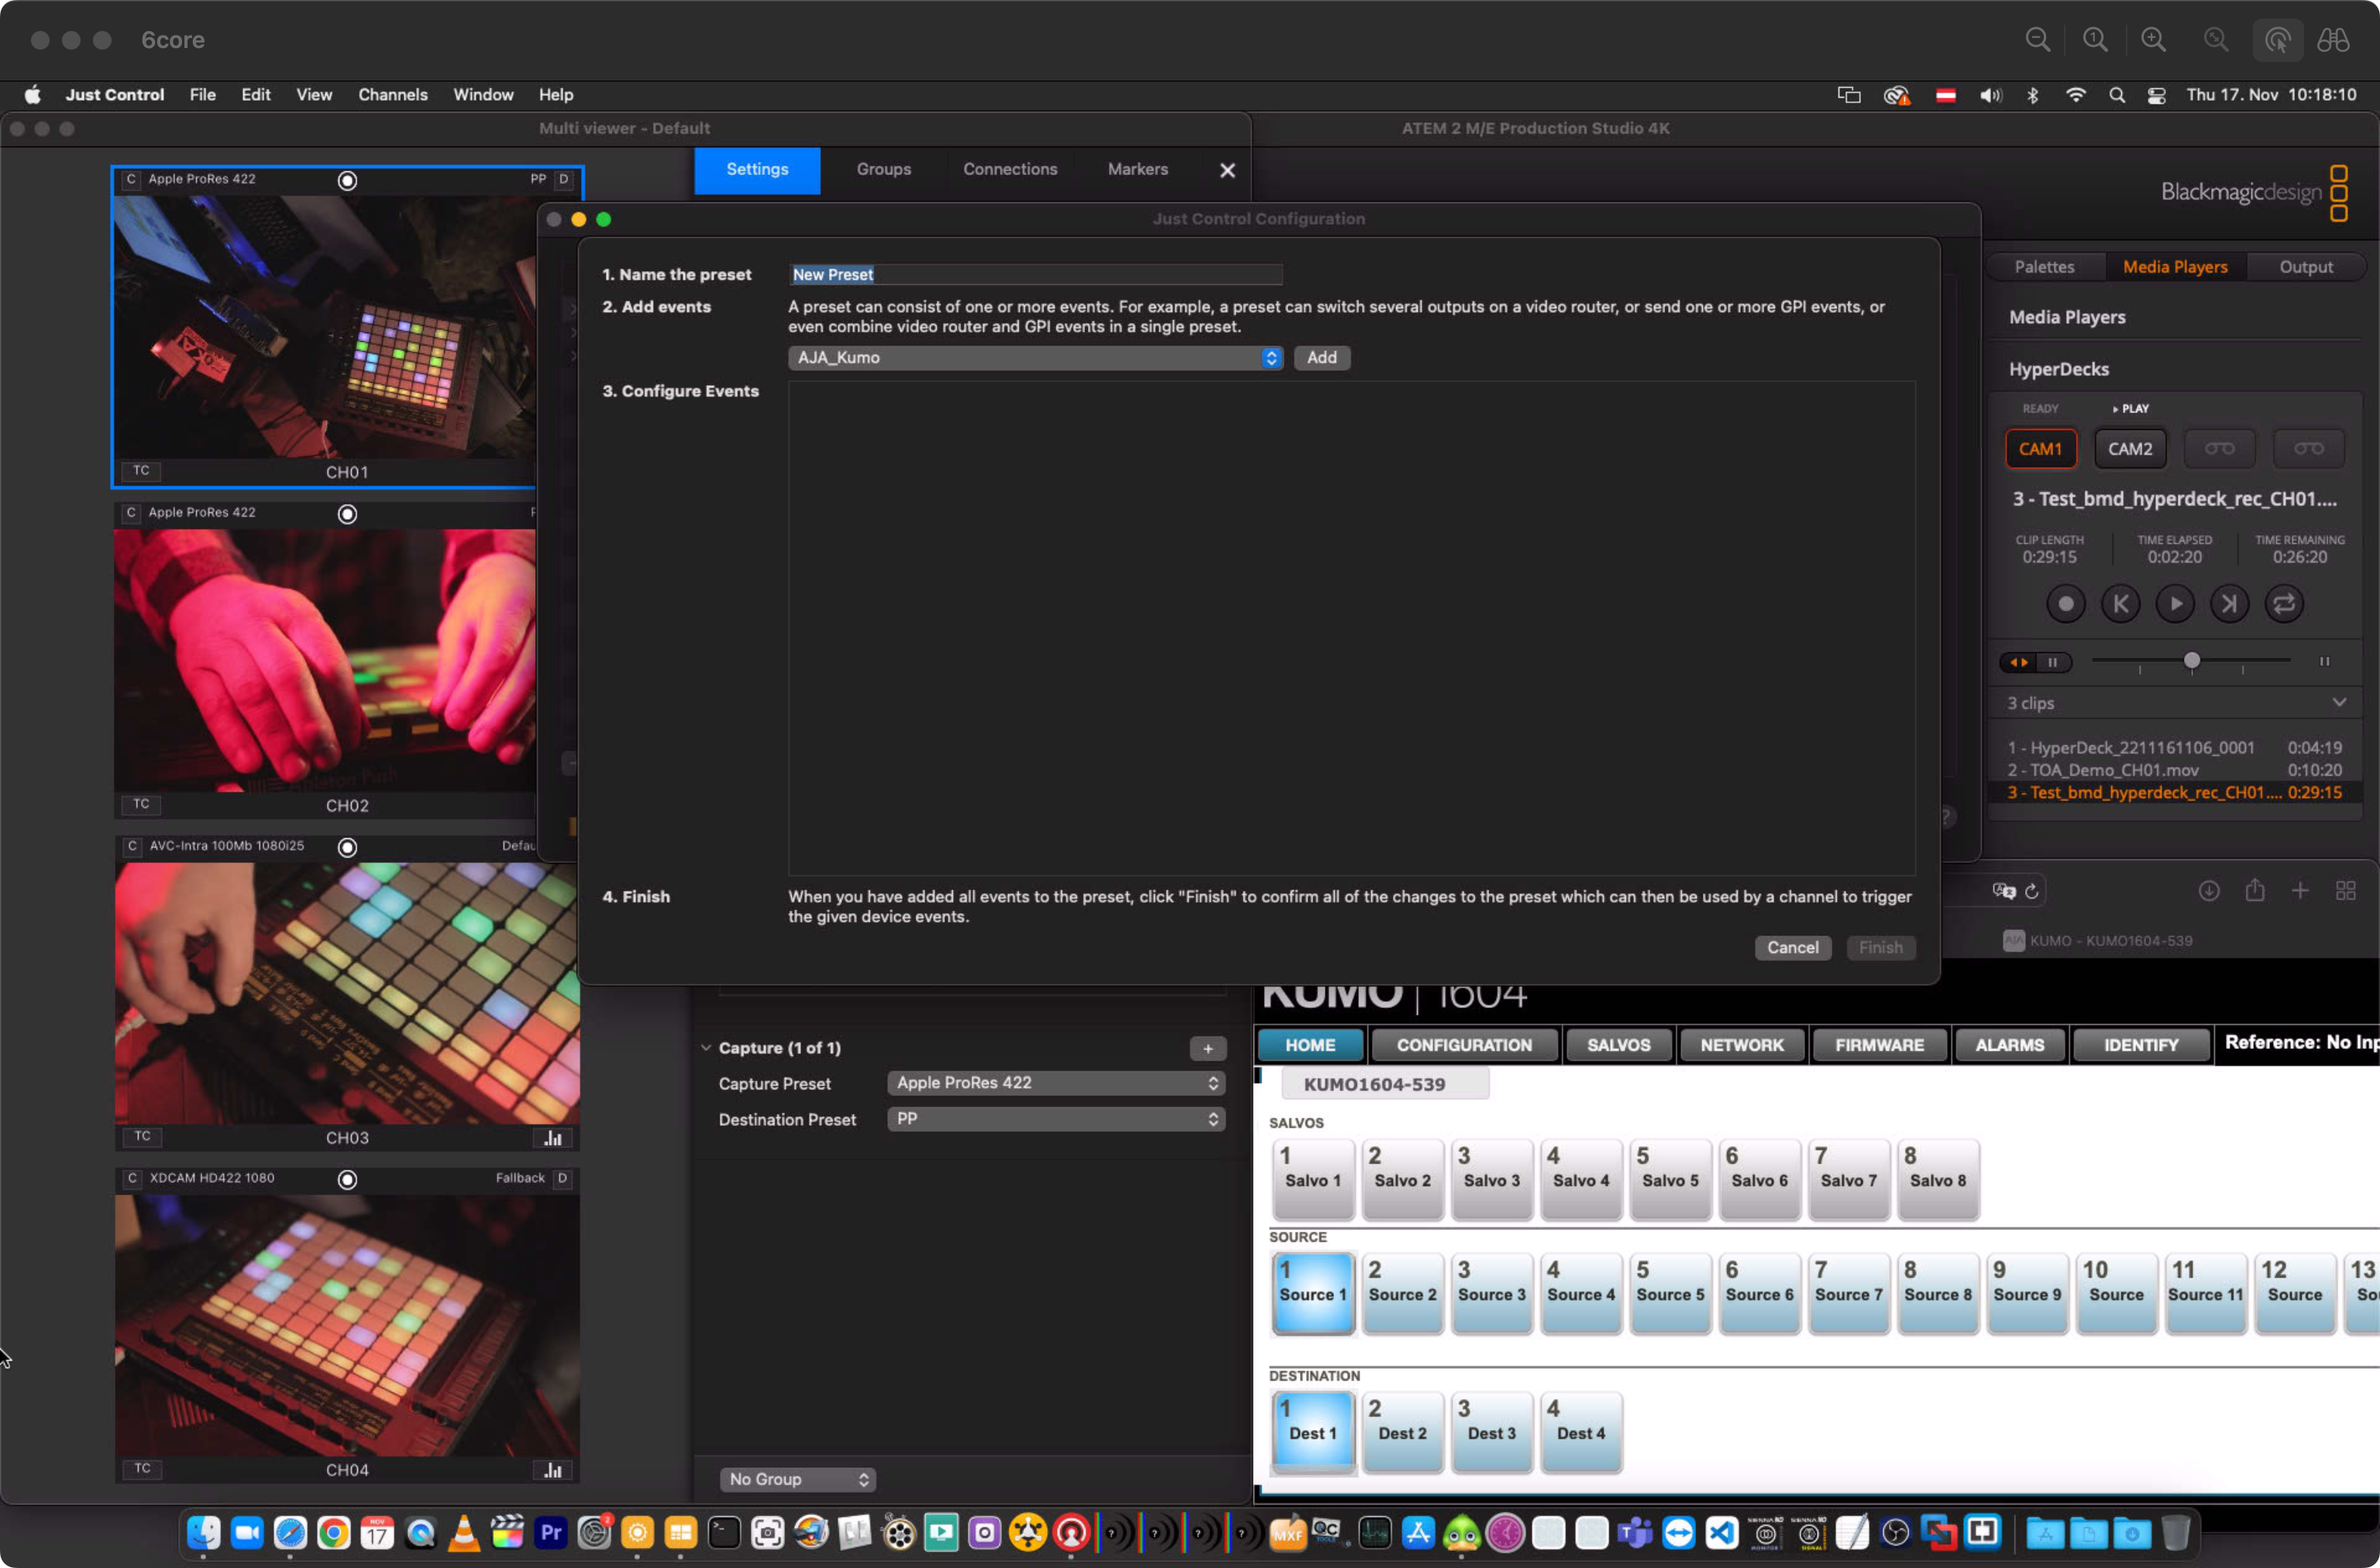Click the toolbar zoom out icon
This screenshot has width=2380, height=1568.
click(2037, 40)
